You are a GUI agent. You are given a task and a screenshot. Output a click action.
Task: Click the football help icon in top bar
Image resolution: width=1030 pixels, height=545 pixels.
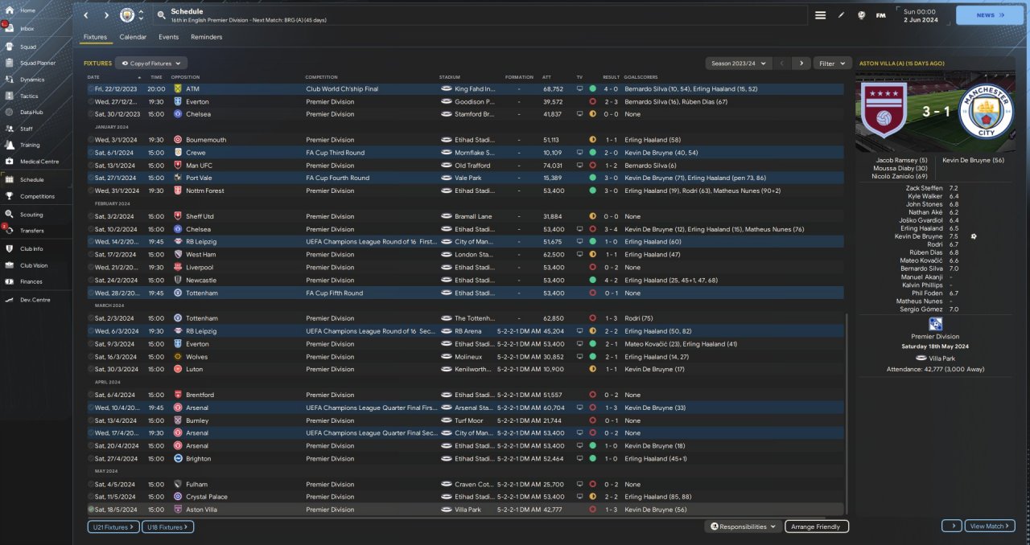point(861,15)
